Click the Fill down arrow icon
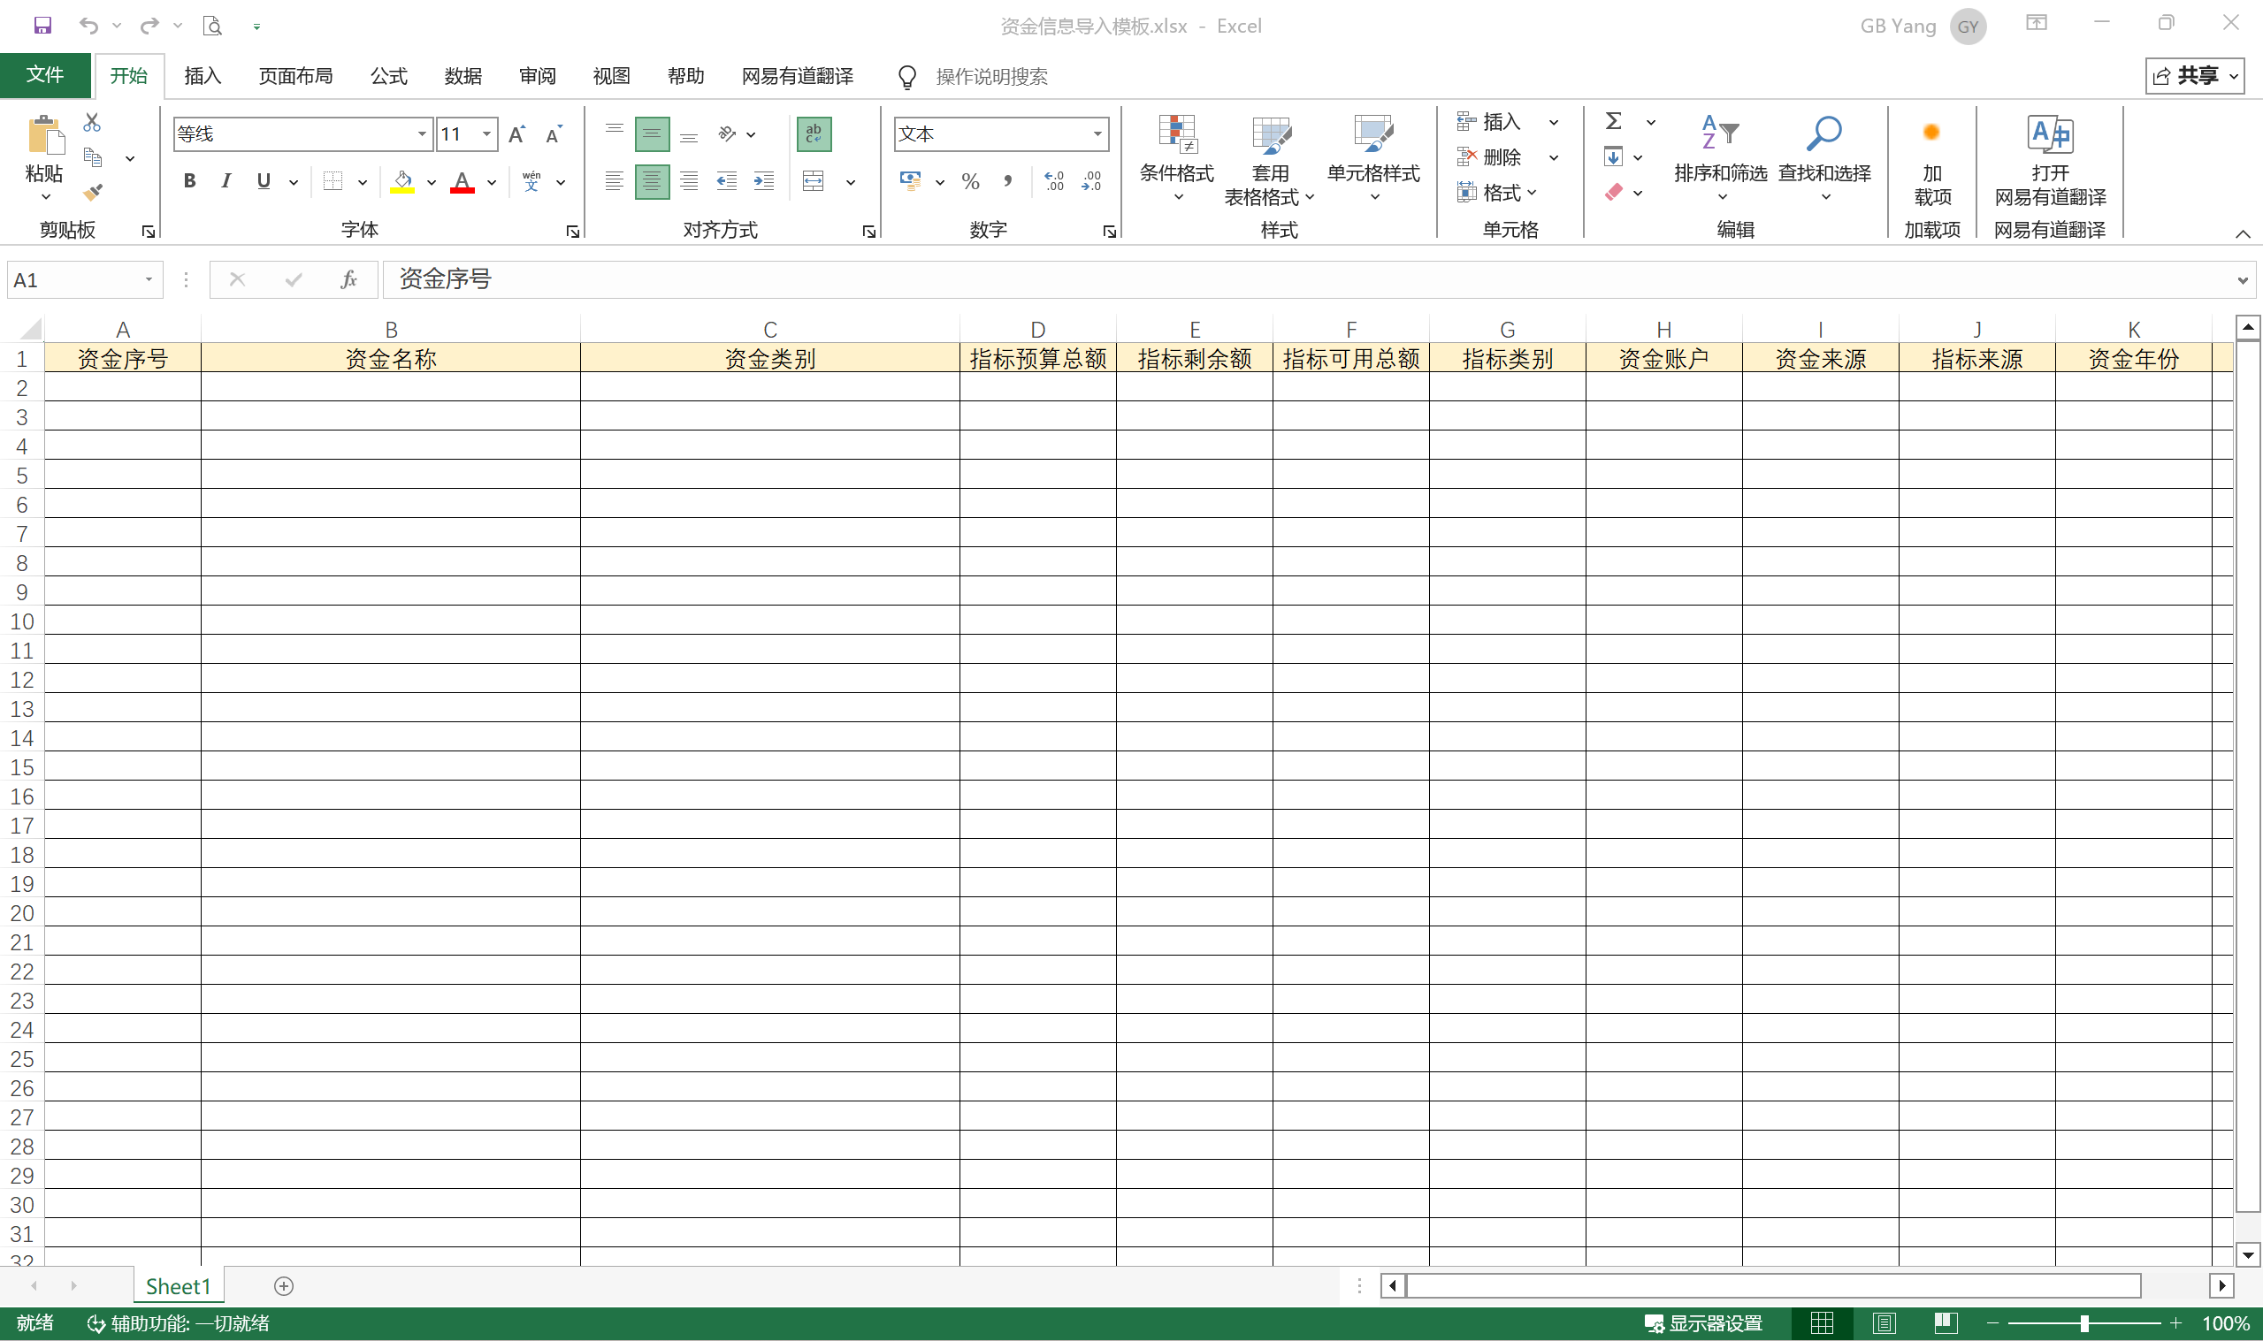The image size is (2263, 1341). pos(1613,156)
